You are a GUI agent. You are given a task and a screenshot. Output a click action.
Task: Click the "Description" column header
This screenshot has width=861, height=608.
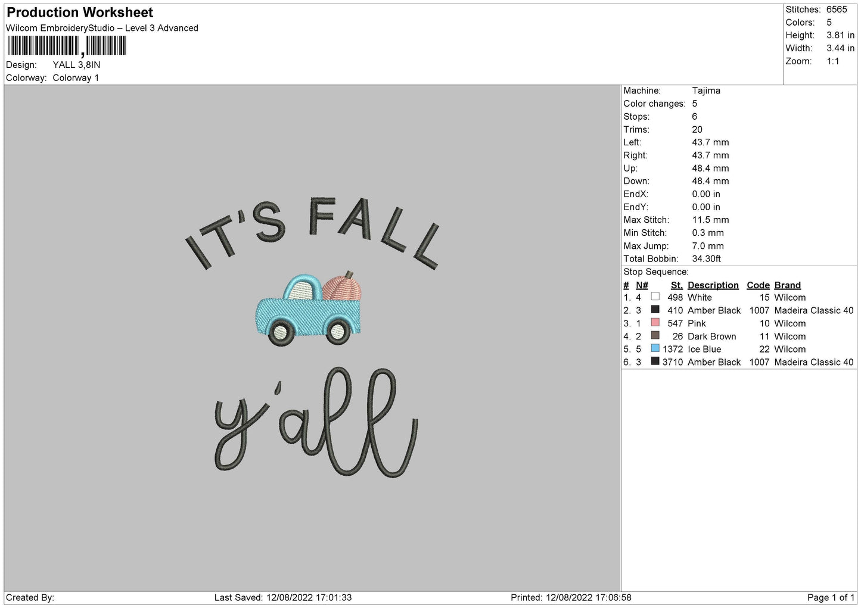(x=713, y=285)
